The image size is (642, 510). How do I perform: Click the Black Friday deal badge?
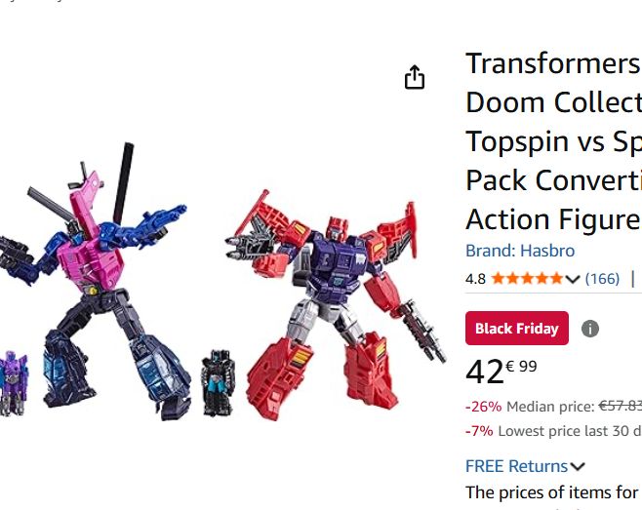coord(517,329)
